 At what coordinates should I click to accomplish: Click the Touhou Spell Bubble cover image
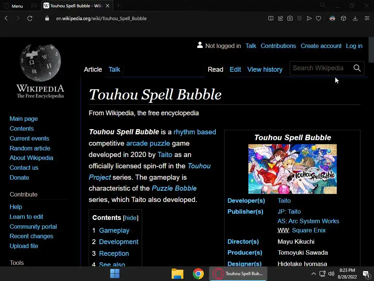click(293, 169)
